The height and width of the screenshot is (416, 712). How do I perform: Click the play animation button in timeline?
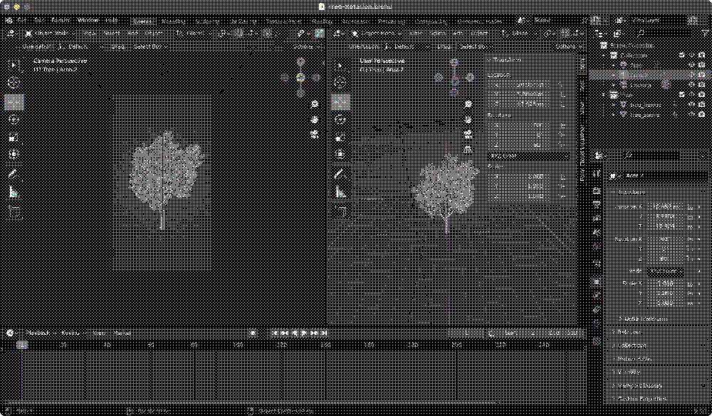point(304,333)
